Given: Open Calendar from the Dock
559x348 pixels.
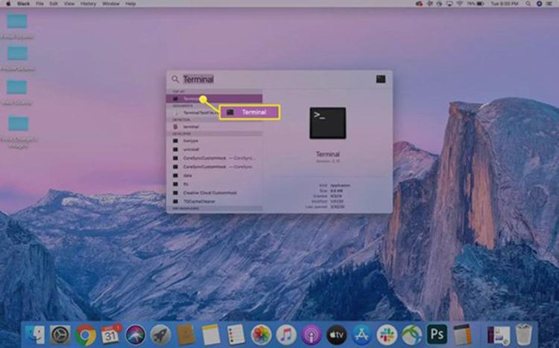Looking at the screenshot, I should click(x=110, y=335).
